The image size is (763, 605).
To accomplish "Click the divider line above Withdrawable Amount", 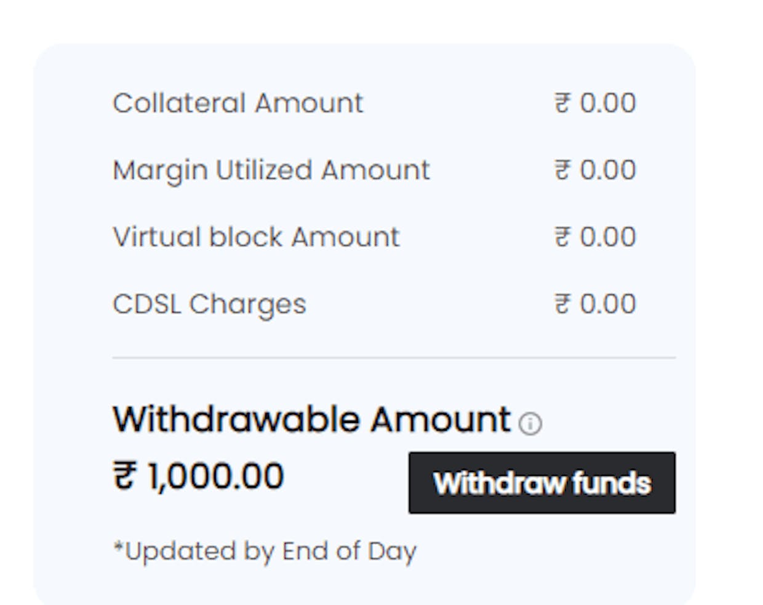I will [394, 357].
